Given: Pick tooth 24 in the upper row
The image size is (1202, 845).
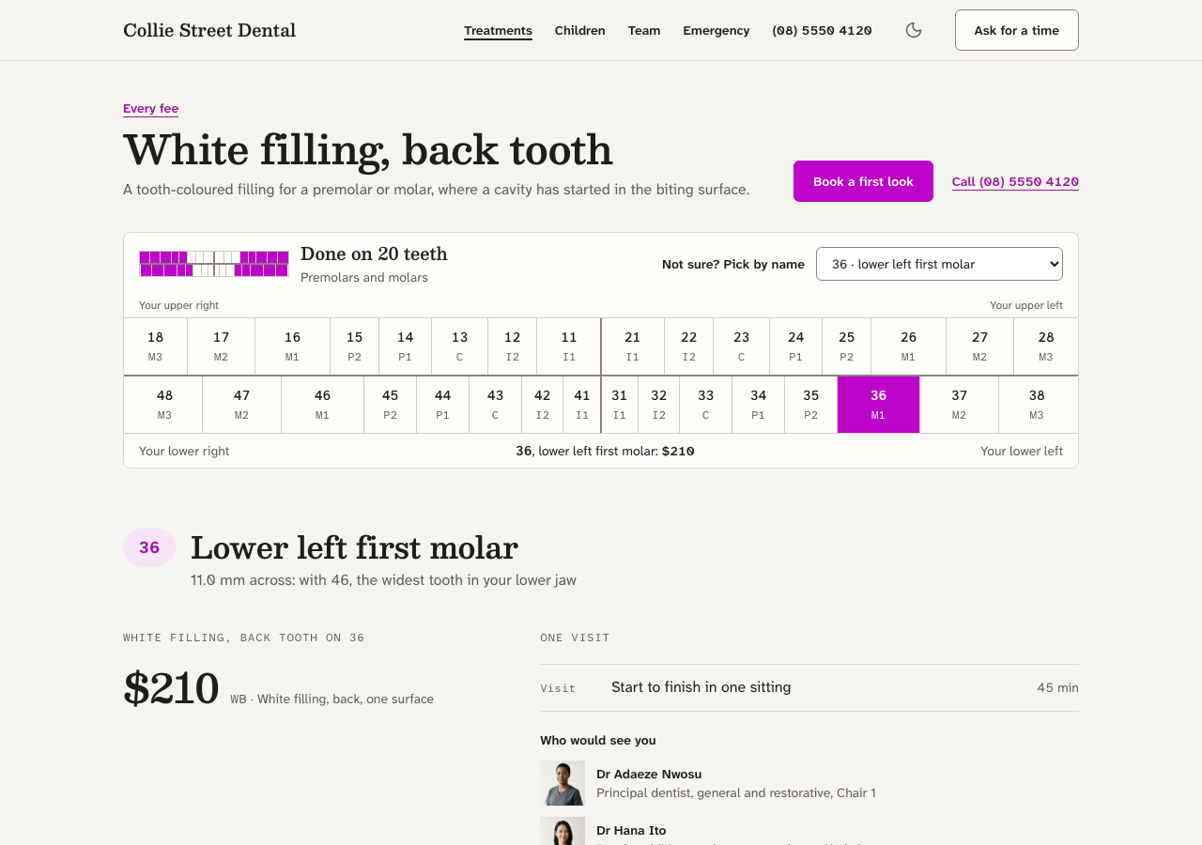Looking at the screenshot, I should tap(796, 346).
